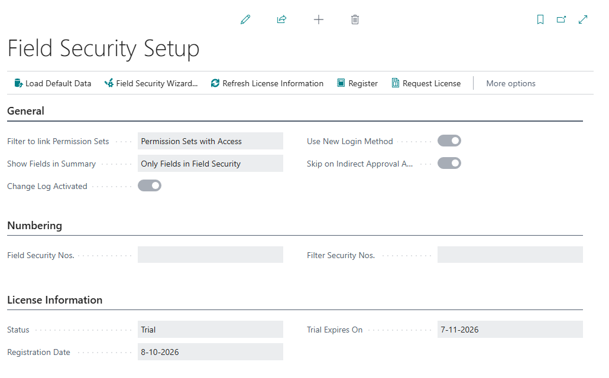Click the Field Security Nos. input

(x=210, y=255)
